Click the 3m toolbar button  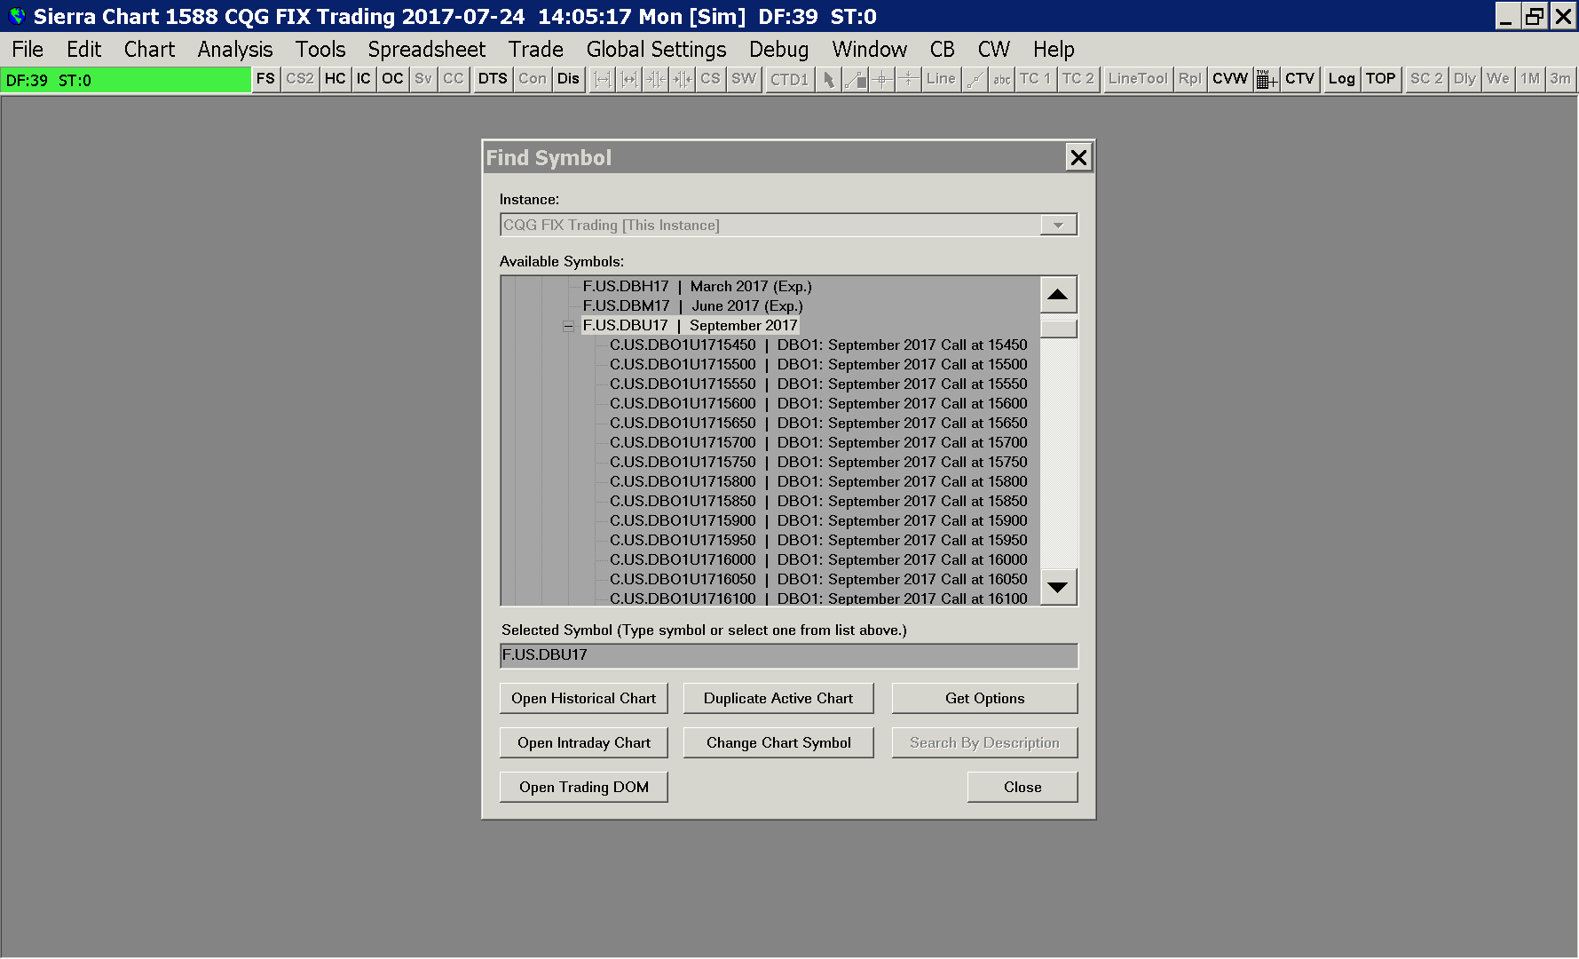click(1560, 79)
